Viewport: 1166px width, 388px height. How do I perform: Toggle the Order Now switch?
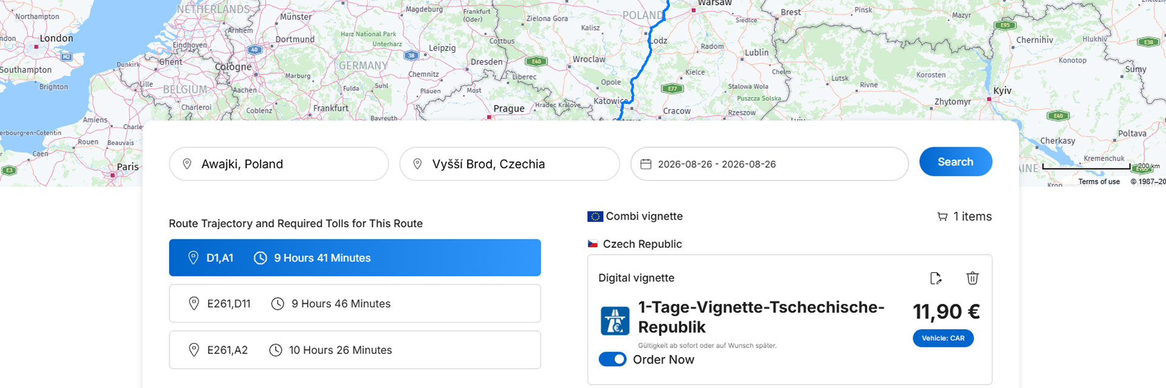point(612,360)
